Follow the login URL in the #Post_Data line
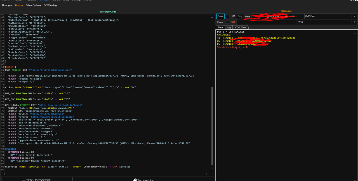The image size is (358, 181). (x=60, y=105)
